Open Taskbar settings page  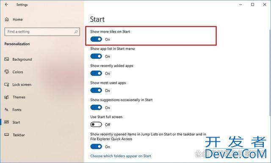(x=19, y=135)
